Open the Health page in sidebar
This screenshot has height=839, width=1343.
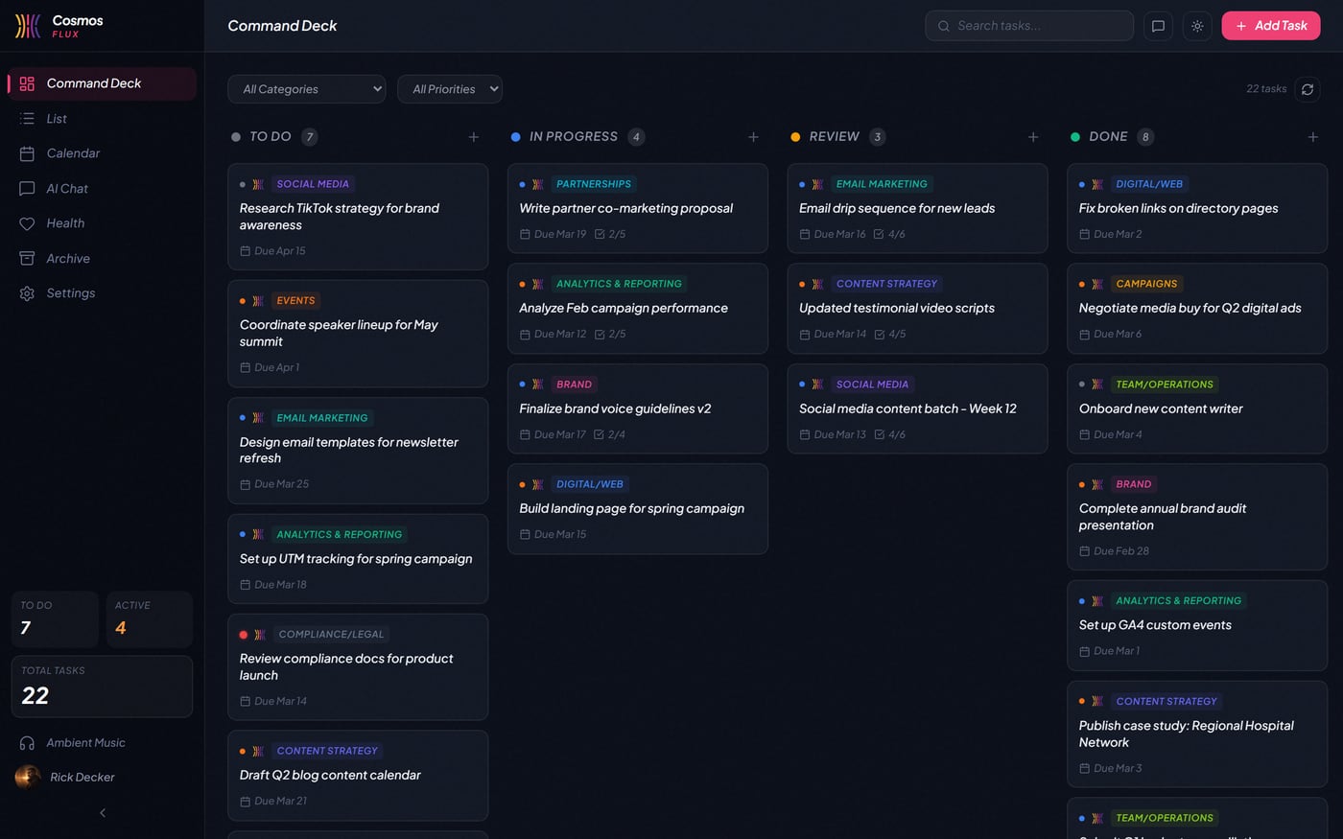pos(65,223)
